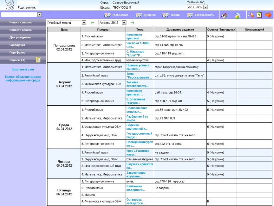Open topic link В музеях хранятся на...
Viewport: 274px width, 206px height.
pyautogui.click(x=140, y=166)
